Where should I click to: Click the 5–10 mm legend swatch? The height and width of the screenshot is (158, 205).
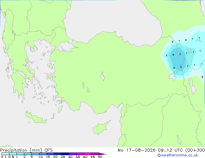pyautogui.click(x=35, y=154)
